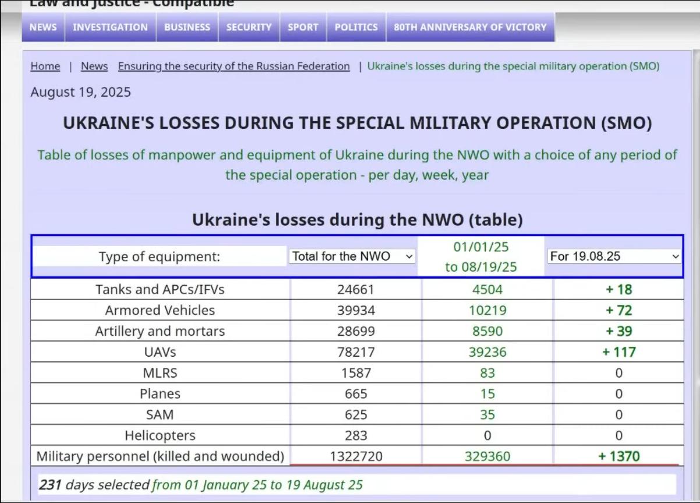Select the 'Planes' row label
The image size is (700, 503).
[160, 394]
